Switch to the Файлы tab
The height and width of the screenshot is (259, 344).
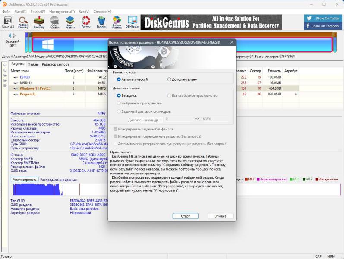point(33,64)
